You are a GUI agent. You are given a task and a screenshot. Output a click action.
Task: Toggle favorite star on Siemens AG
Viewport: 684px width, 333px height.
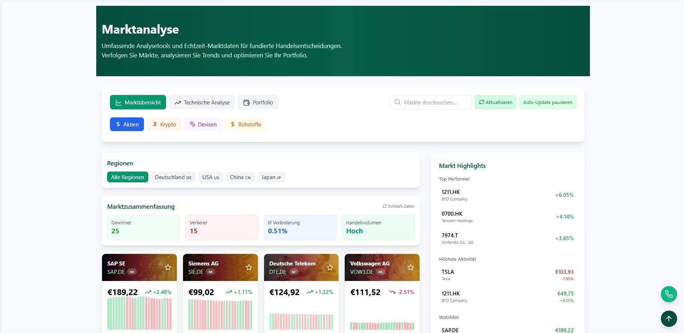pos(249,268)
